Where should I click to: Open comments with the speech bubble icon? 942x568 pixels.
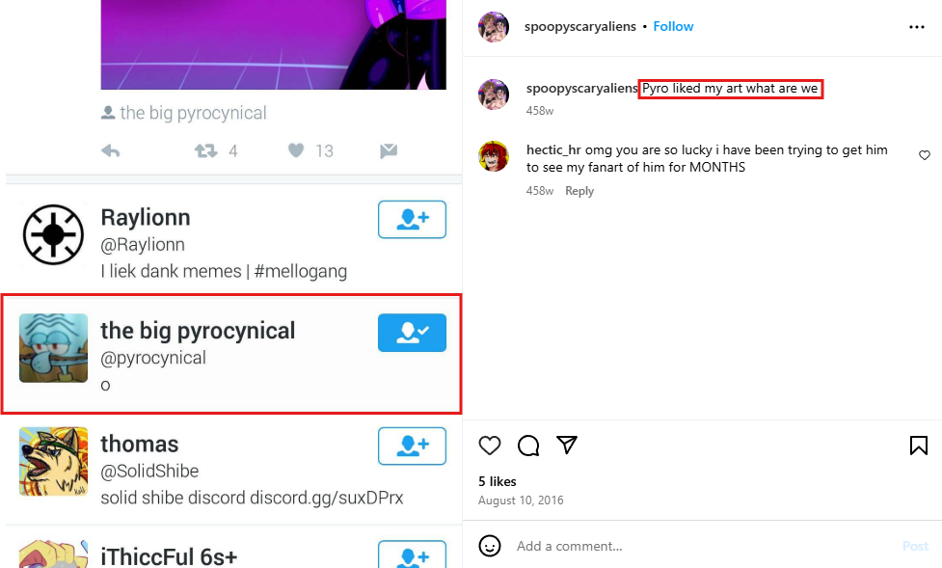[x=528, y=445]
